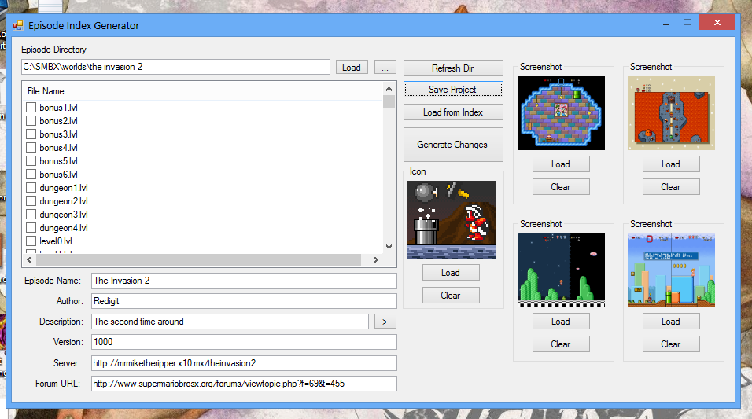752x419 pixels.
Task: Click the Episode Name field
Action: (x=244, y=281)
